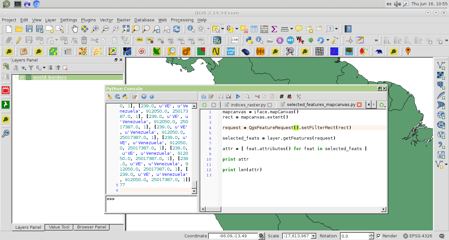Toggle the console Show Editor button

coord(134,96)
